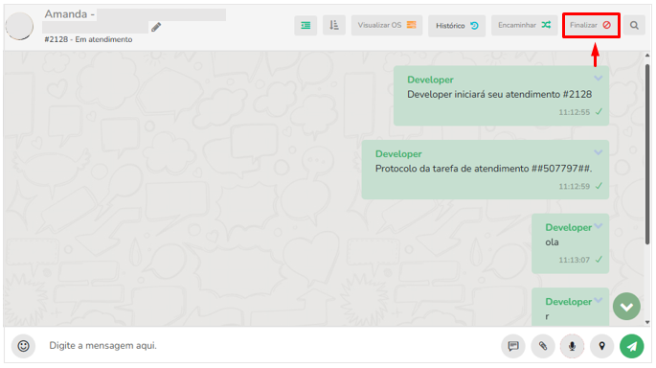The height and width of the screenshot is (368, 656).
Task: Click Finalizar to end the attendance
Action: click(x=591, y=26)
